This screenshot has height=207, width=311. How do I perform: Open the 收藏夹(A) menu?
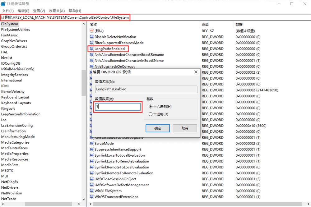pos(57,11)
